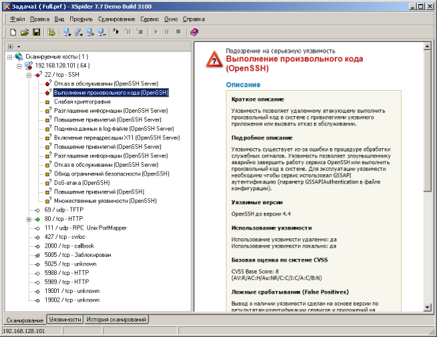Select Слабая криптография vulnerability
437x337 pixels.
82,101
